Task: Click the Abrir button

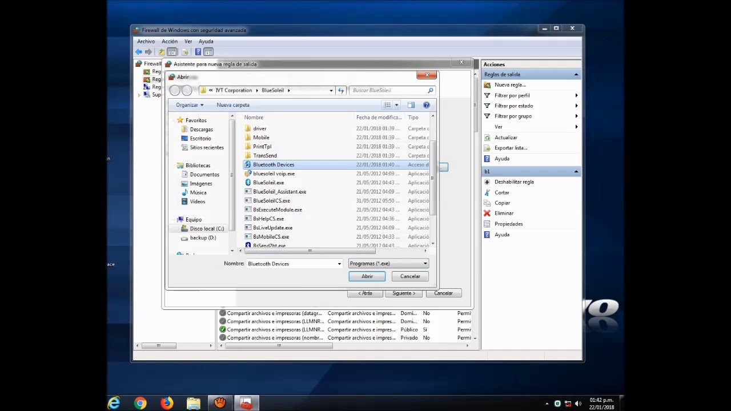Action: [x=367, y=276]
